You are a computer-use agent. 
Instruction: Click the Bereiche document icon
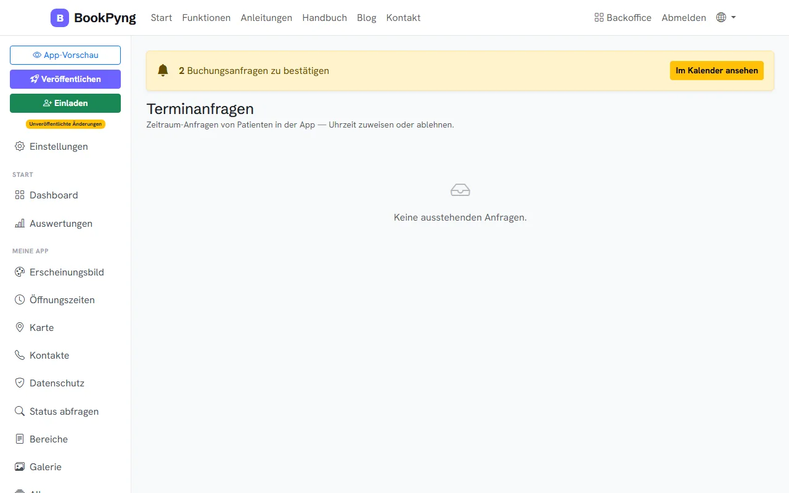tap(20, 439)
